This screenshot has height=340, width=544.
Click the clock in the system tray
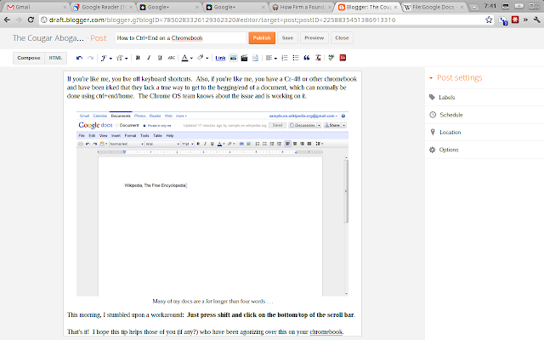(x=490, y=6)
